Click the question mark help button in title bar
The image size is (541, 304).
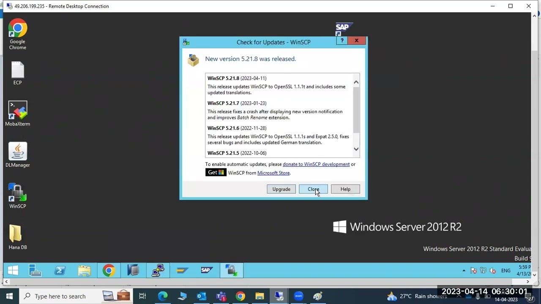point(342,41)
